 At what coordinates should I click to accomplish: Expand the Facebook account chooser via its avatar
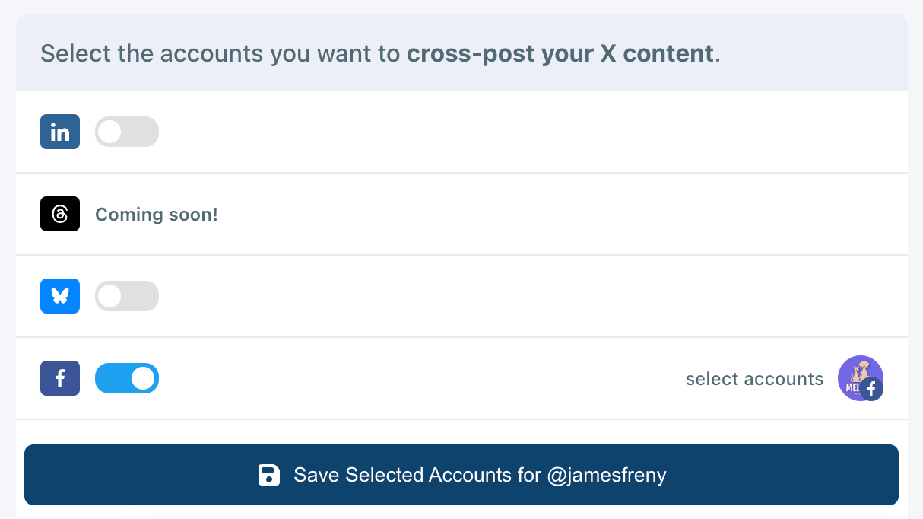tap(860, 377)
